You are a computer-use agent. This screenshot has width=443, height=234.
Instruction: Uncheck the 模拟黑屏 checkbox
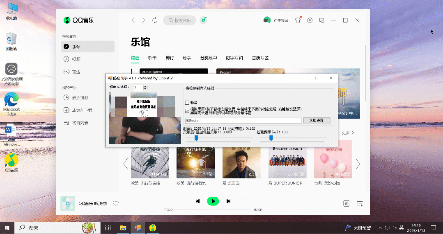(187, 111)
